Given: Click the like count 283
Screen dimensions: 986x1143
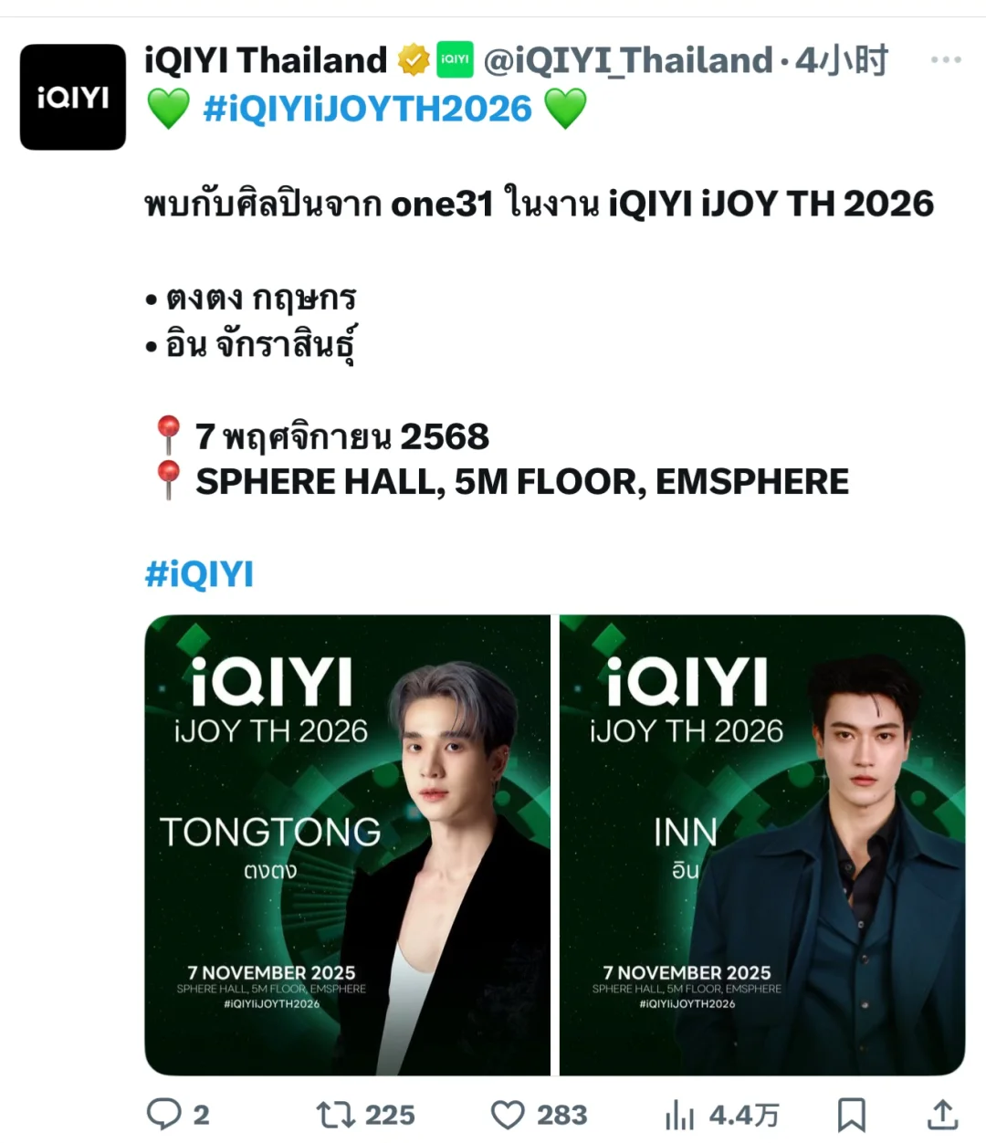Looking at the screenshot, I should pyautogui.click(x=561, y=1115).
